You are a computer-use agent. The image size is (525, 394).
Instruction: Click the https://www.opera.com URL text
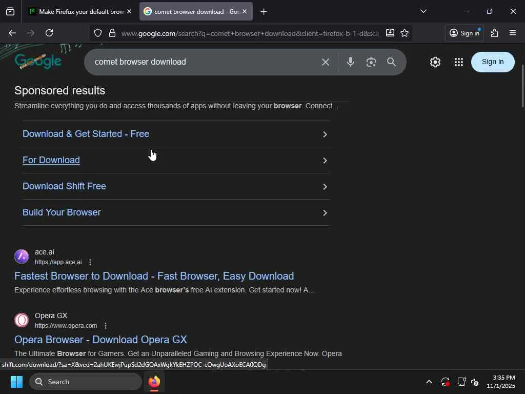click(66, 326)
